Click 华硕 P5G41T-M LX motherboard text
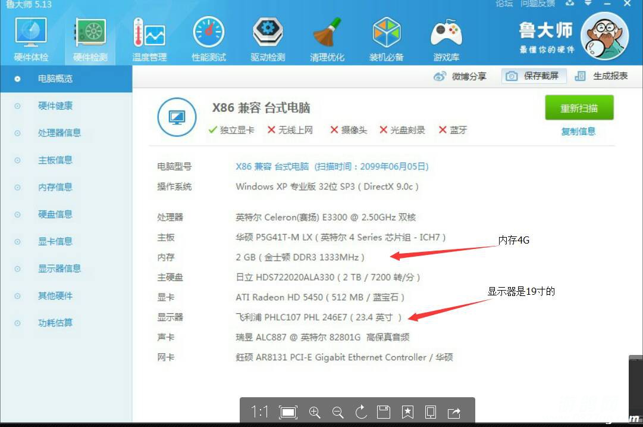643x427 pixels. (340, 237)
